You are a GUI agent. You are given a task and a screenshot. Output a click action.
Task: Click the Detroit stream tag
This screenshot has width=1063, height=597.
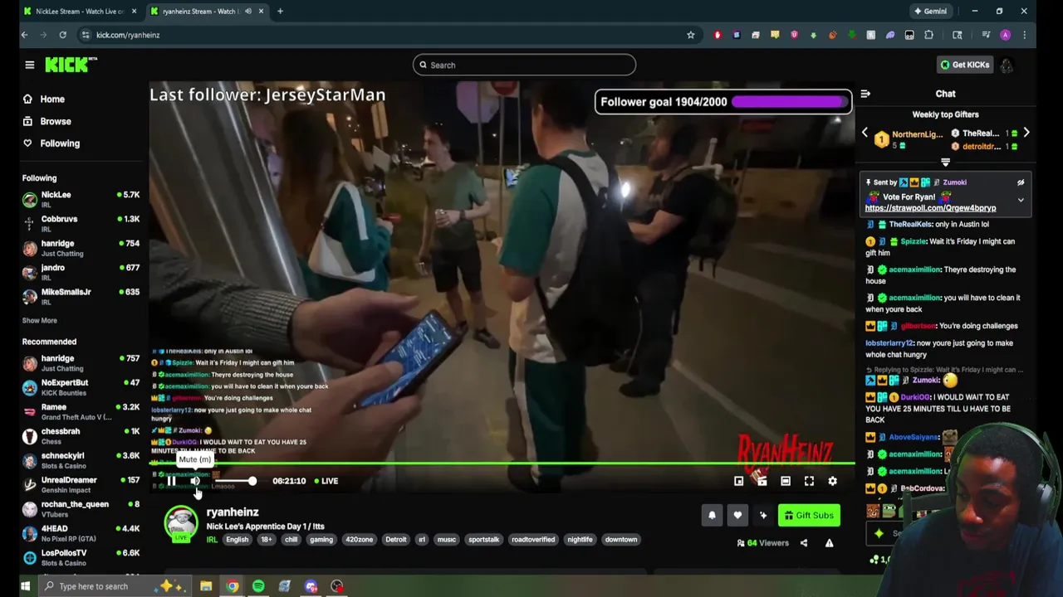396,540
